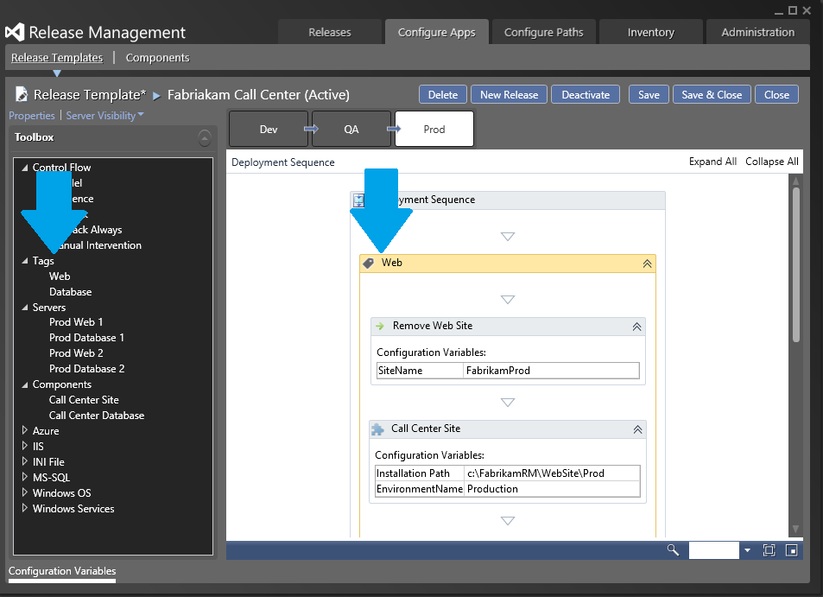This screenshot has width=823, height=597.
Task: Collapse the Web tag activity chevron
Action: (647, 264)
